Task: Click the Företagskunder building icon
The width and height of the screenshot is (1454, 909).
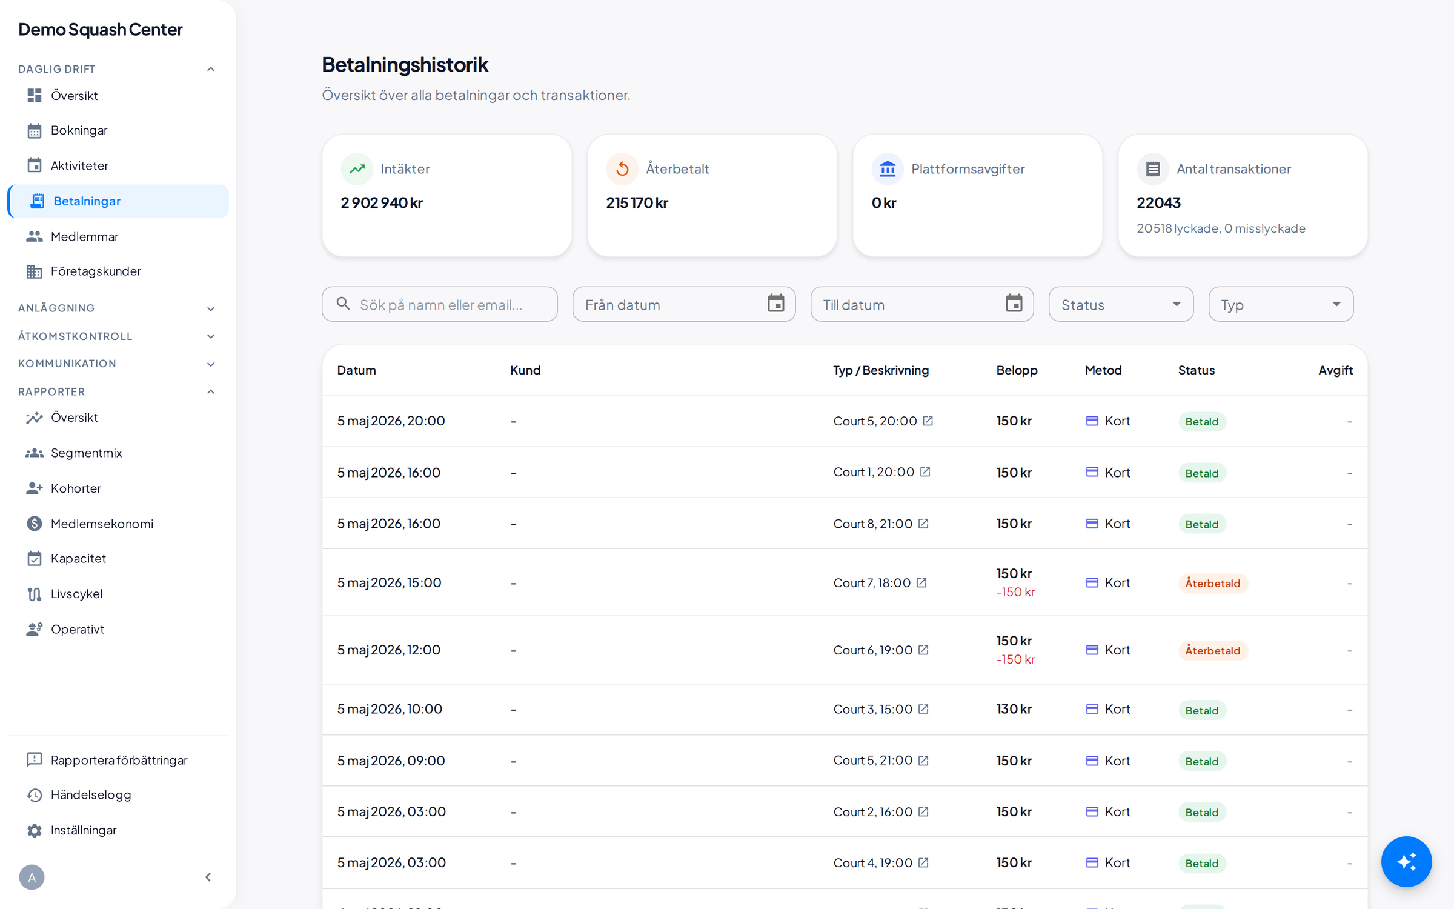Action: (35, 271)
